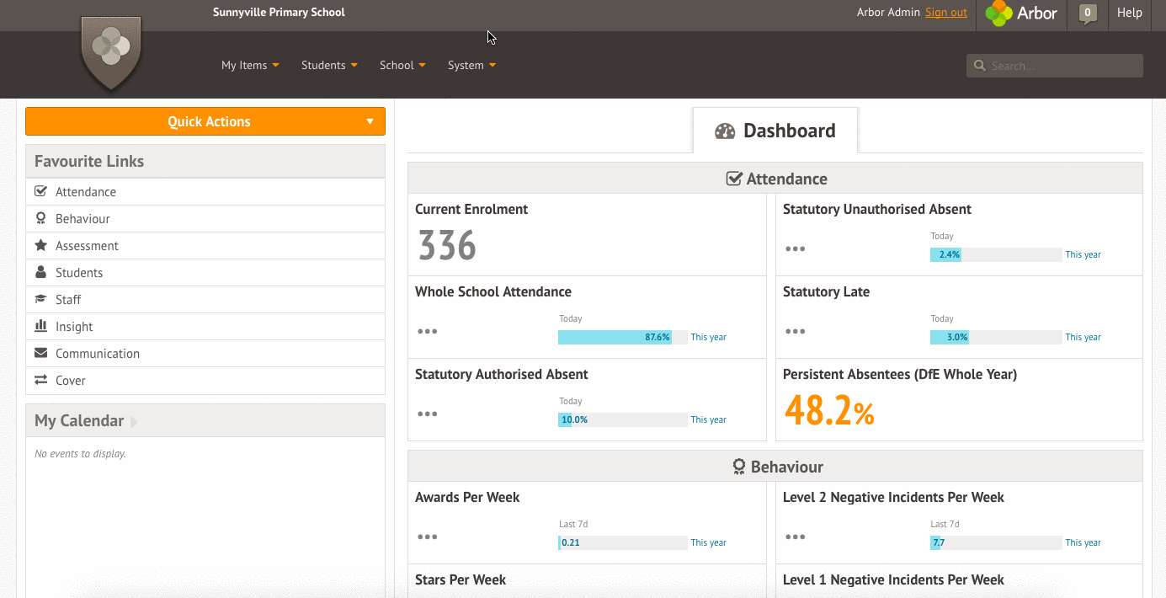1166x598 pixels.
Task: Open Whole School Attendance ellipsis options
Action: point(428,331)
